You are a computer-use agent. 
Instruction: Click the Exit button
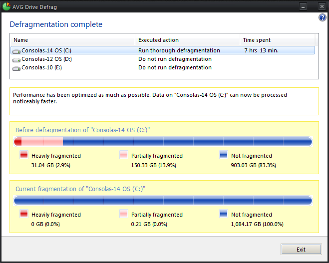[301, 250]
